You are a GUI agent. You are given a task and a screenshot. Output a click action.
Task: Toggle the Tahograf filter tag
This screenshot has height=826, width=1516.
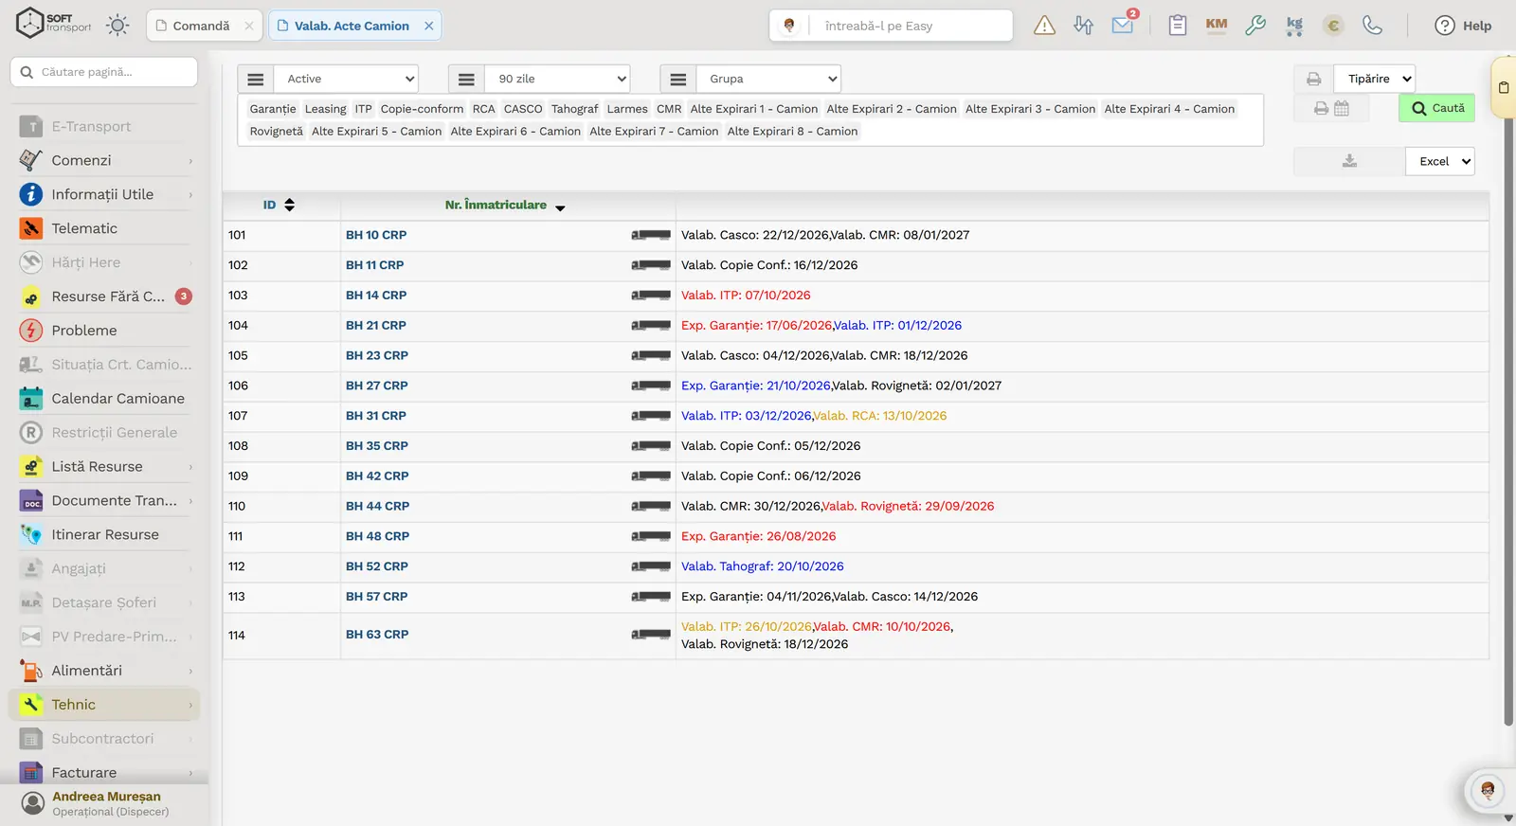click(575, 109)
